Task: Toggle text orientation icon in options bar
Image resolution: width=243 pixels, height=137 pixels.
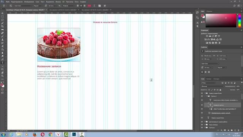Action: point(11,6)
